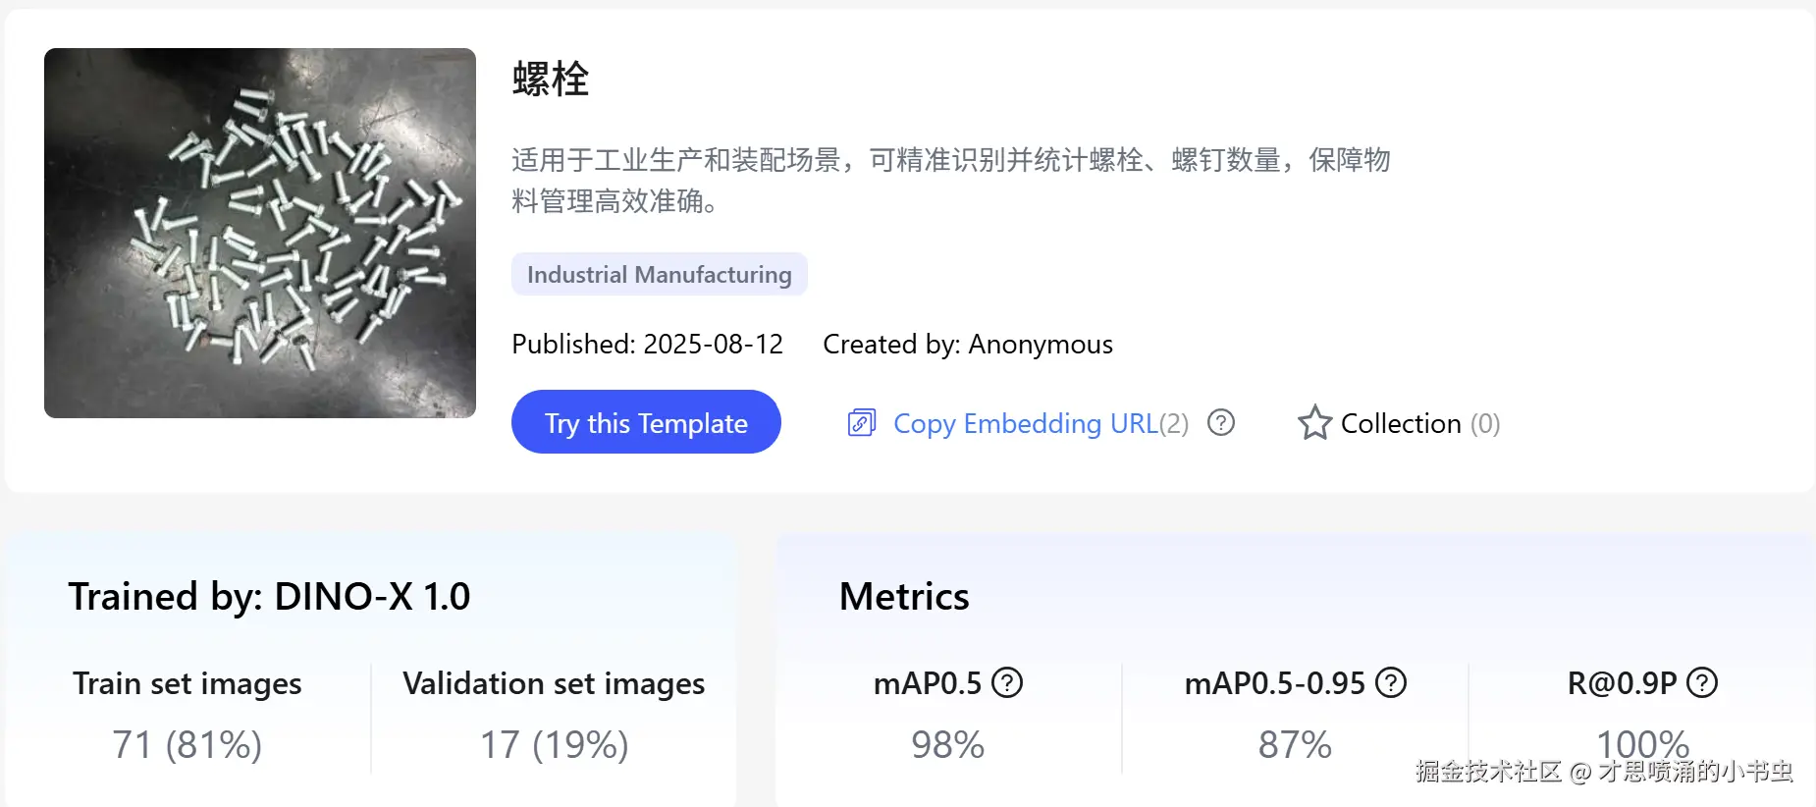Image resolution: width=1816 pixels, height=807 pixels.
Task: Click the copy embedding link icon
Action: (861, 423)
